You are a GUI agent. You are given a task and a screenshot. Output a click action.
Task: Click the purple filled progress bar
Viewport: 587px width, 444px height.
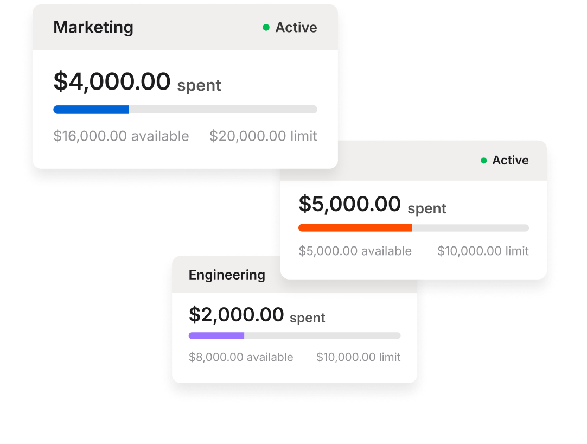216,336
